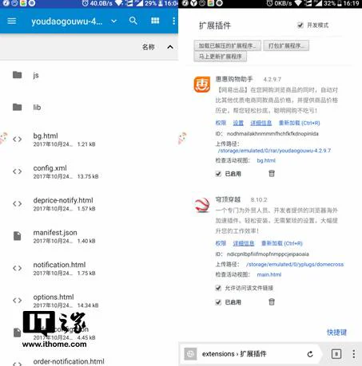Delete 穹顶穿越 with trash icon
This screenshot has height=366, width=362.
pyautogui.click(x=272, y=302)
